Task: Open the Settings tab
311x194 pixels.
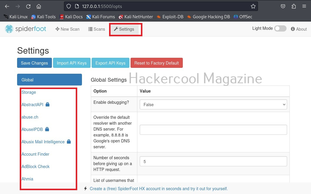Action: pyautogui.click(x=124, y=29)
